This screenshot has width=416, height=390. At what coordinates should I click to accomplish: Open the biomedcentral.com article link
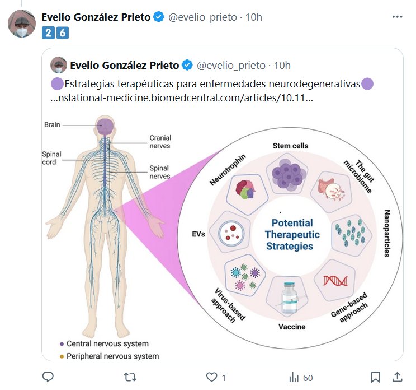pyautogui.click(x=182, y=97)
